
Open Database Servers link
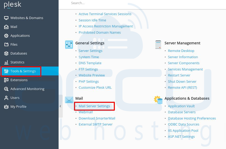[x=182, y=112]
